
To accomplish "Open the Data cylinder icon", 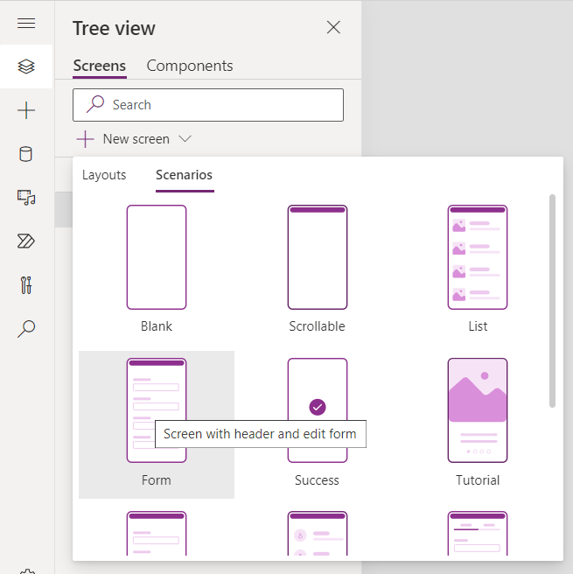I will 26,154.
